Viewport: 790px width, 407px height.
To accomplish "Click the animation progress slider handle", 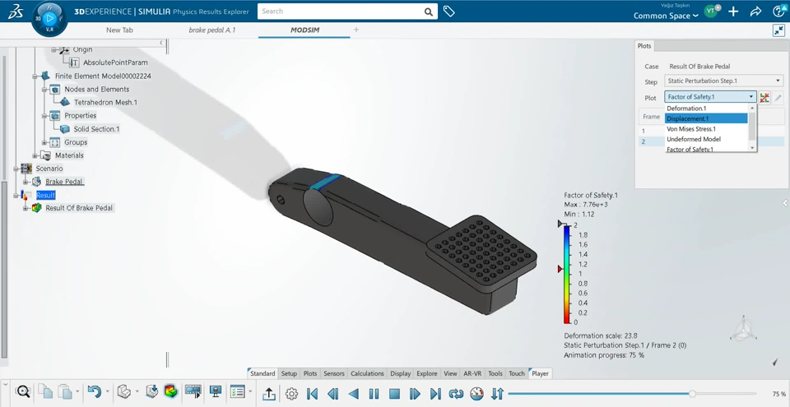I will tap(692, 393).
